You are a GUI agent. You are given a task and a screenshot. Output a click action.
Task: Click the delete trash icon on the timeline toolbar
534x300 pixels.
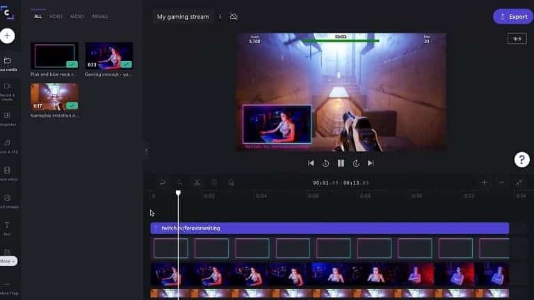[214, 183]
